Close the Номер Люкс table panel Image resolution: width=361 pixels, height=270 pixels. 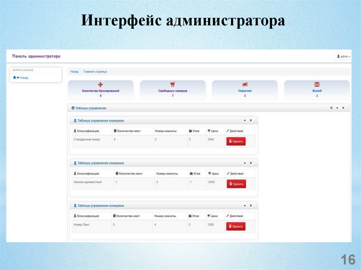(x=251, y=205)
